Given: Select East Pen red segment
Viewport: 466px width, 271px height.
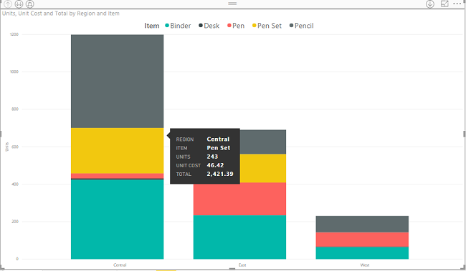Looking at the screenshot, I should tap(239, 199).
